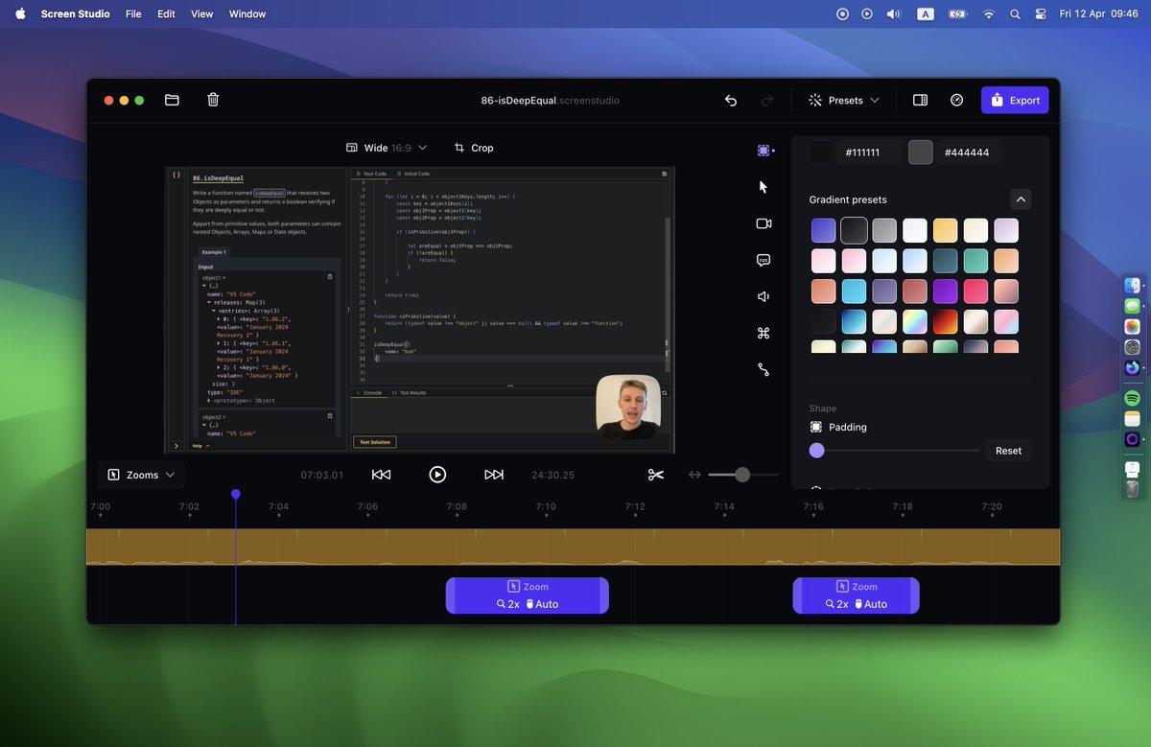Open Control Center in menu bar
1151x747 pixels.
point(1041,14)
